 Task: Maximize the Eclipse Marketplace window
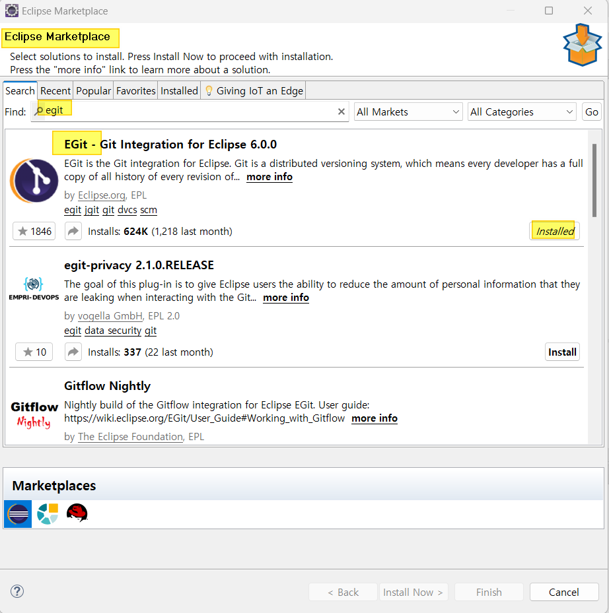(x=549, y=11)
